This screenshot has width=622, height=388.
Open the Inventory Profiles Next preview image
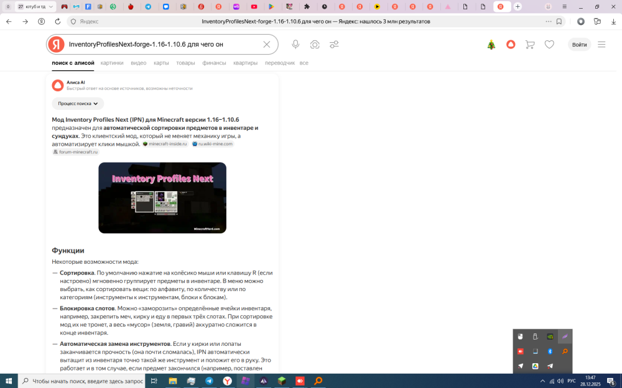(162, 197)
